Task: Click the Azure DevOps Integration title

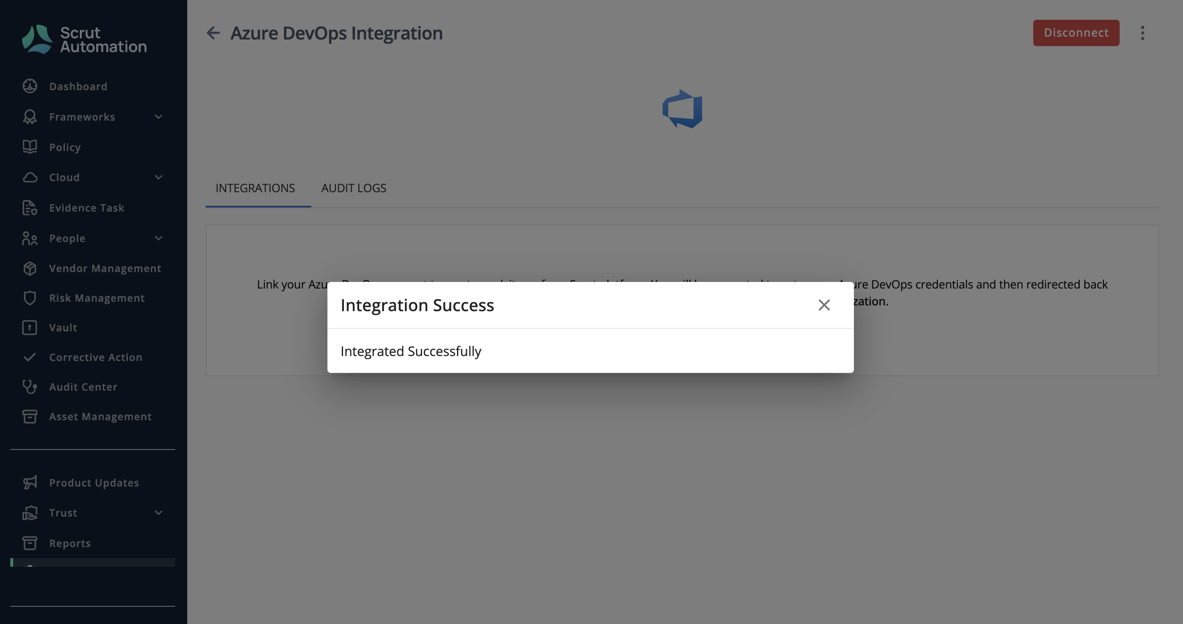Action: click(x=336, y=33)
